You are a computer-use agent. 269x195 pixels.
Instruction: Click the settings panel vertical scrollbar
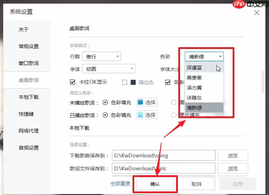(262, 82)
